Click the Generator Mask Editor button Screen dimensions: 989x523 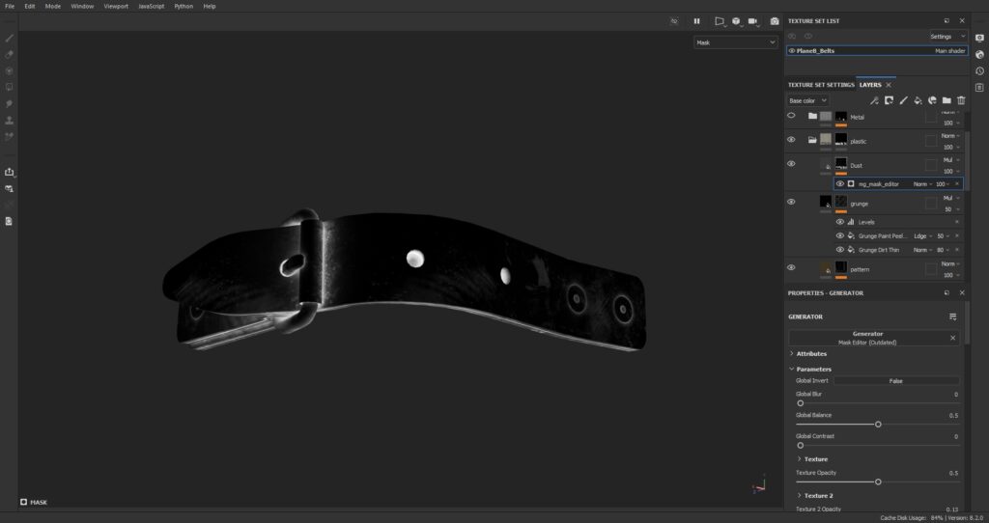tap(868, 338)
